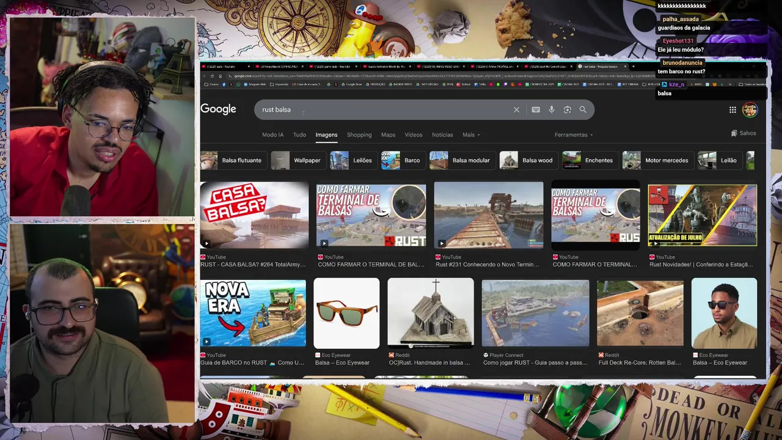
Task: Click 'Player Connect' source label
Action: click(x=506, y=355)
